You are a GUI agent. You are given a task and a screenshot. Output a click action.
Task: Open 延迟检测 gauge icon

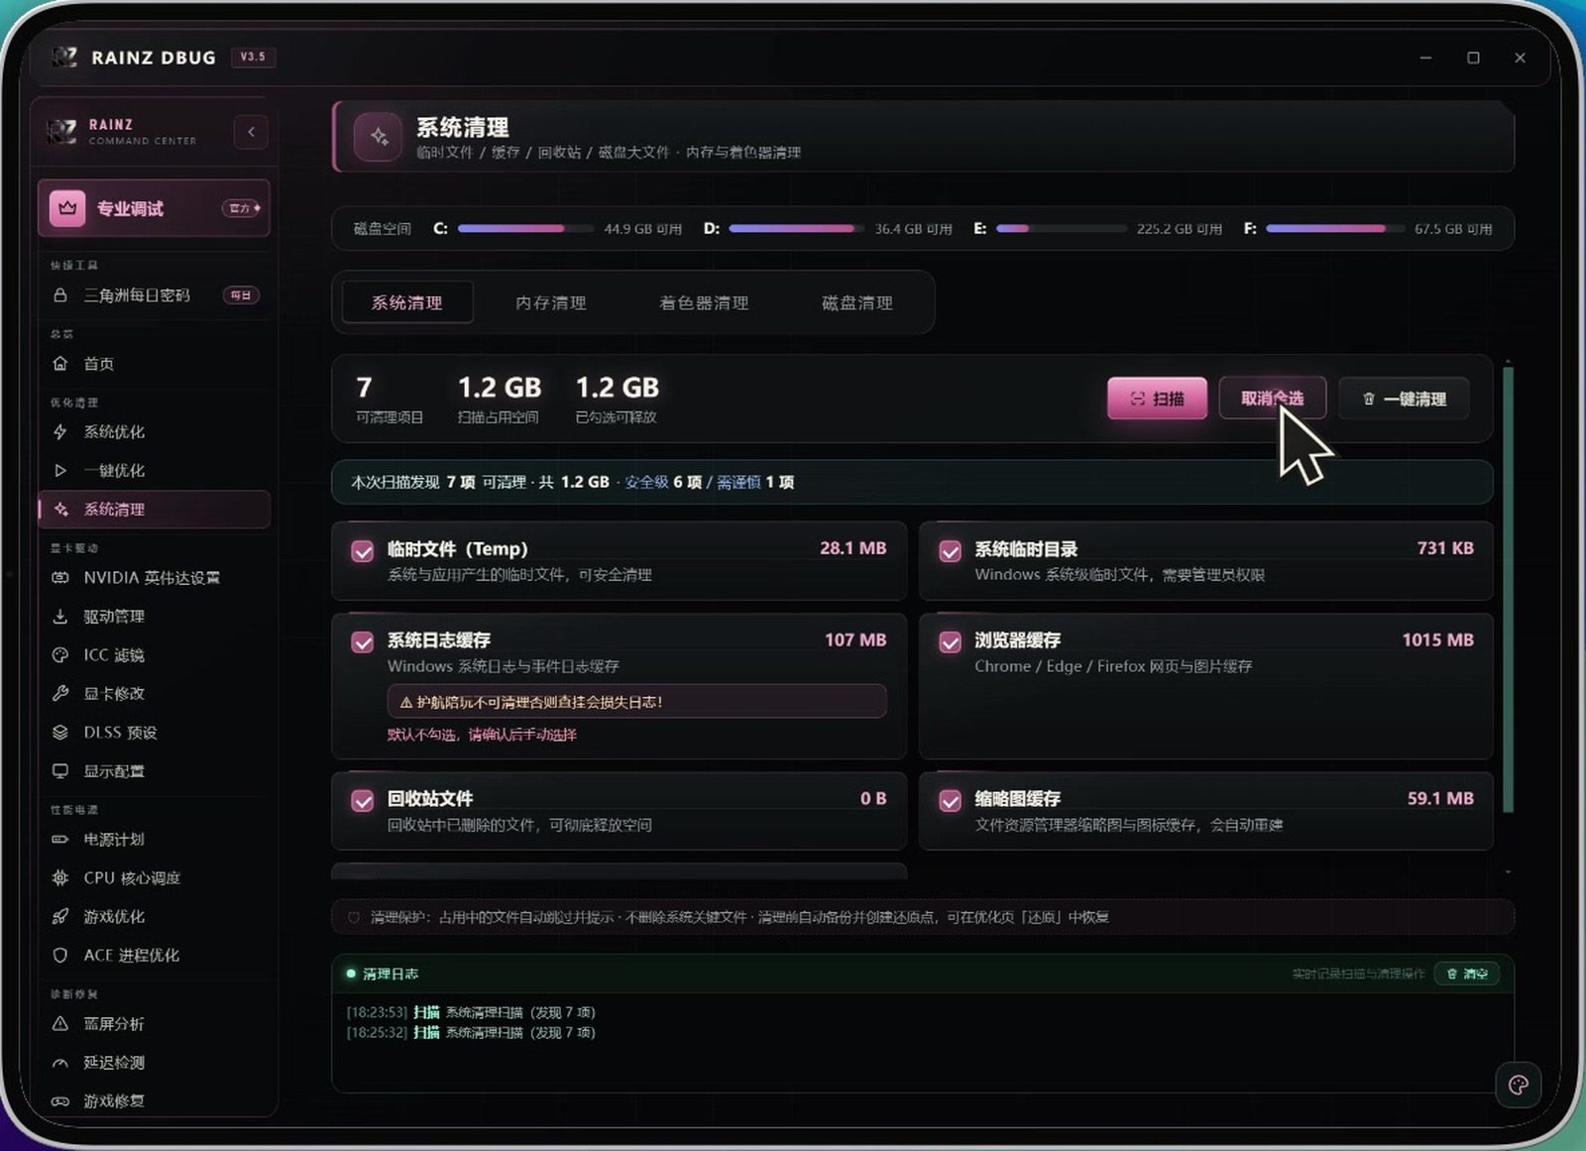click(x=60, y=1063)
